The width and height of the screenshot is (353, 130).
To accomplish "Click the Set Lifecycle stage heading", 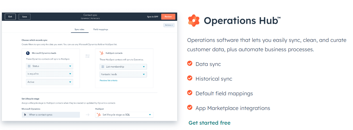I will coord(30,99).
